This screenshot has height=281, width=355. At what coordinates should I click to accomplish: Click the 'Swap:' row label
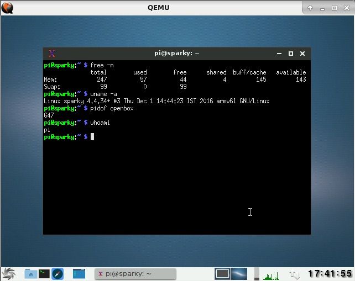pos(52,87)
